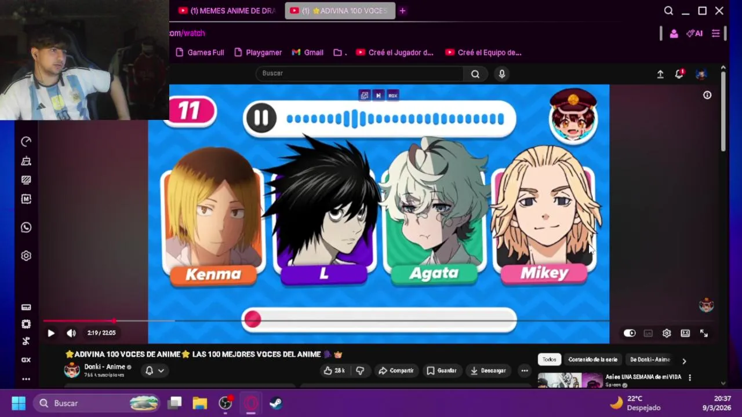Click the Compartir share button

pos(396,371)
